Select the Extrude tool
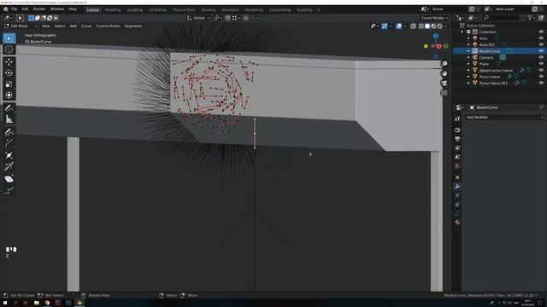Image resolution: width=547 pixels, height=307 pixels. [x=9, y=142]
